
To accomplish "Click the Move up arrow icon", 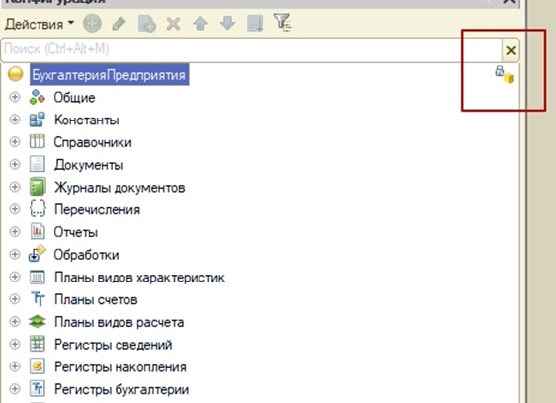I will click(x=200, y=24).
